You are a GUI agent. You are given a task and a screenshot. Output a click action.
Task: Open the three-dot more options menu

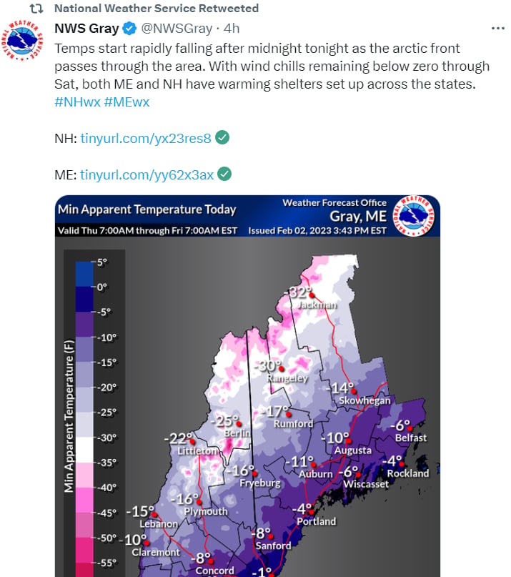[497, 29]
